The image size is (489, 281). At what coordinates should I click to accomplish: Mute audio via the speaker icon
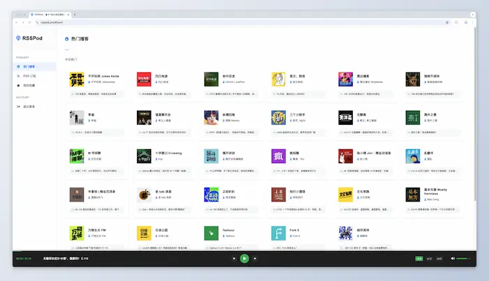point(453,258)
